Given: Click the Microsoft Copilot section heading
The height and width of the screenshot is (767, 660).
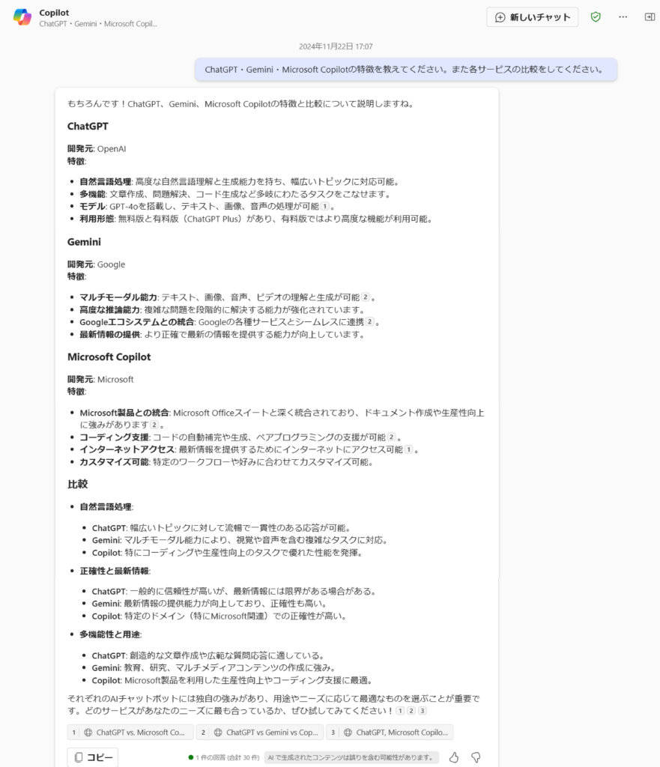Looking at the screenshot, I should 109,357.
